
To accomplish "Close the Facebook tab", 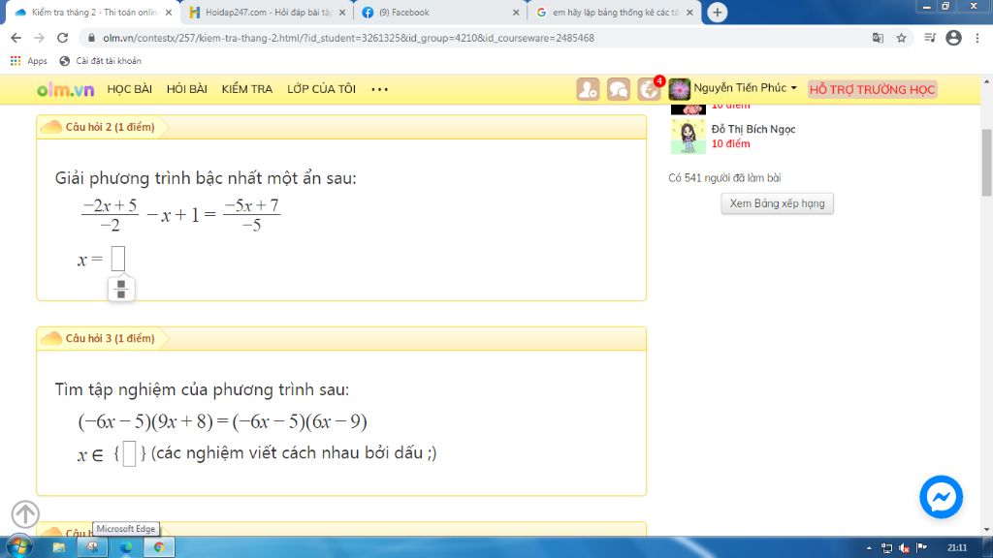I will click(x=516, y=12).
